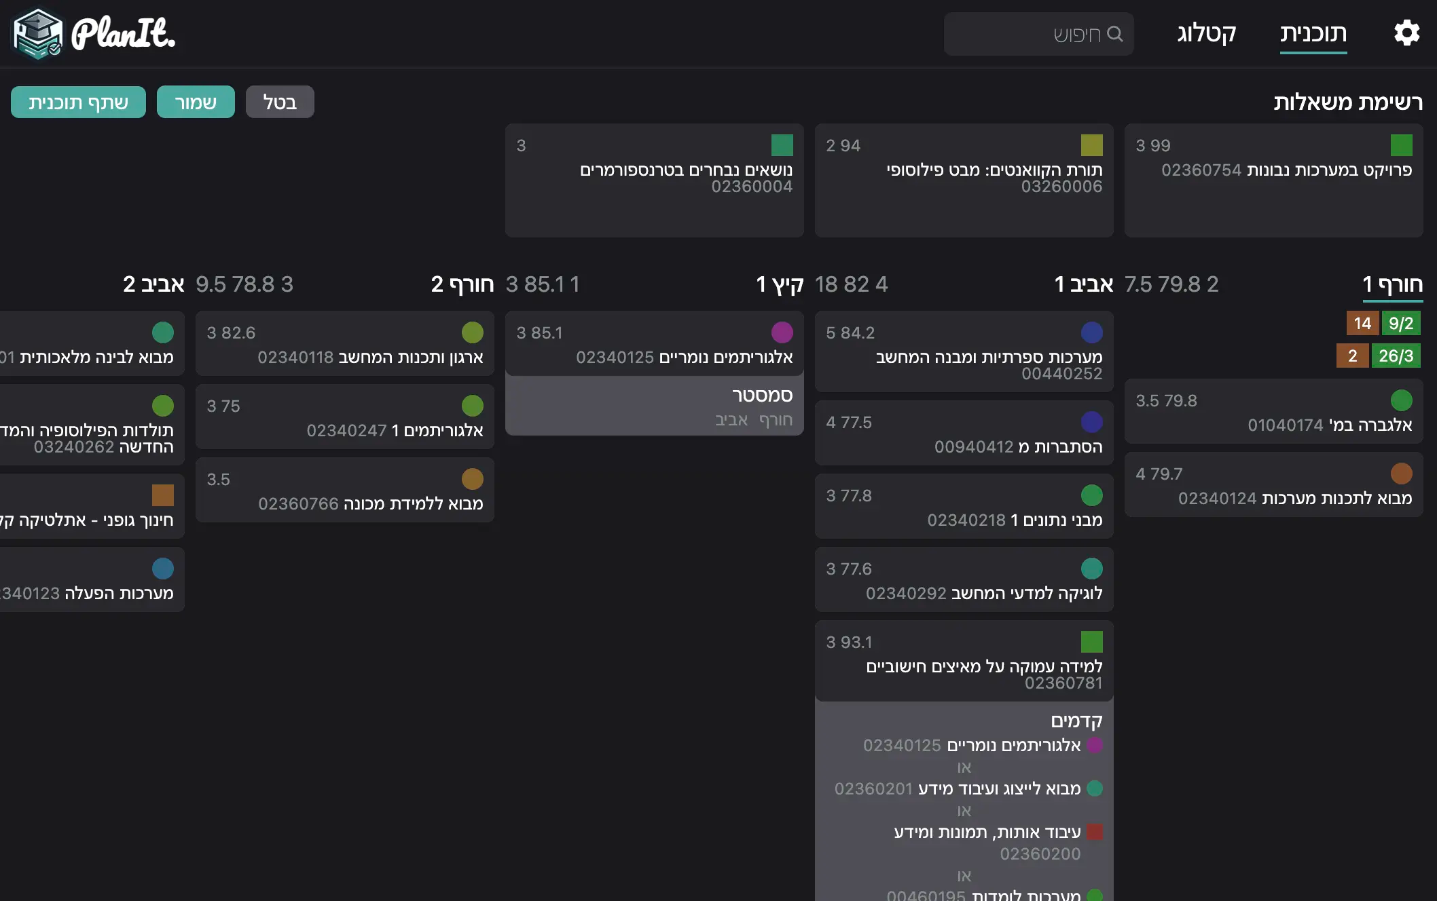Expand the אלגברה במ' course card
This screenshot has height=901, width=1437.
point(1273,413)
